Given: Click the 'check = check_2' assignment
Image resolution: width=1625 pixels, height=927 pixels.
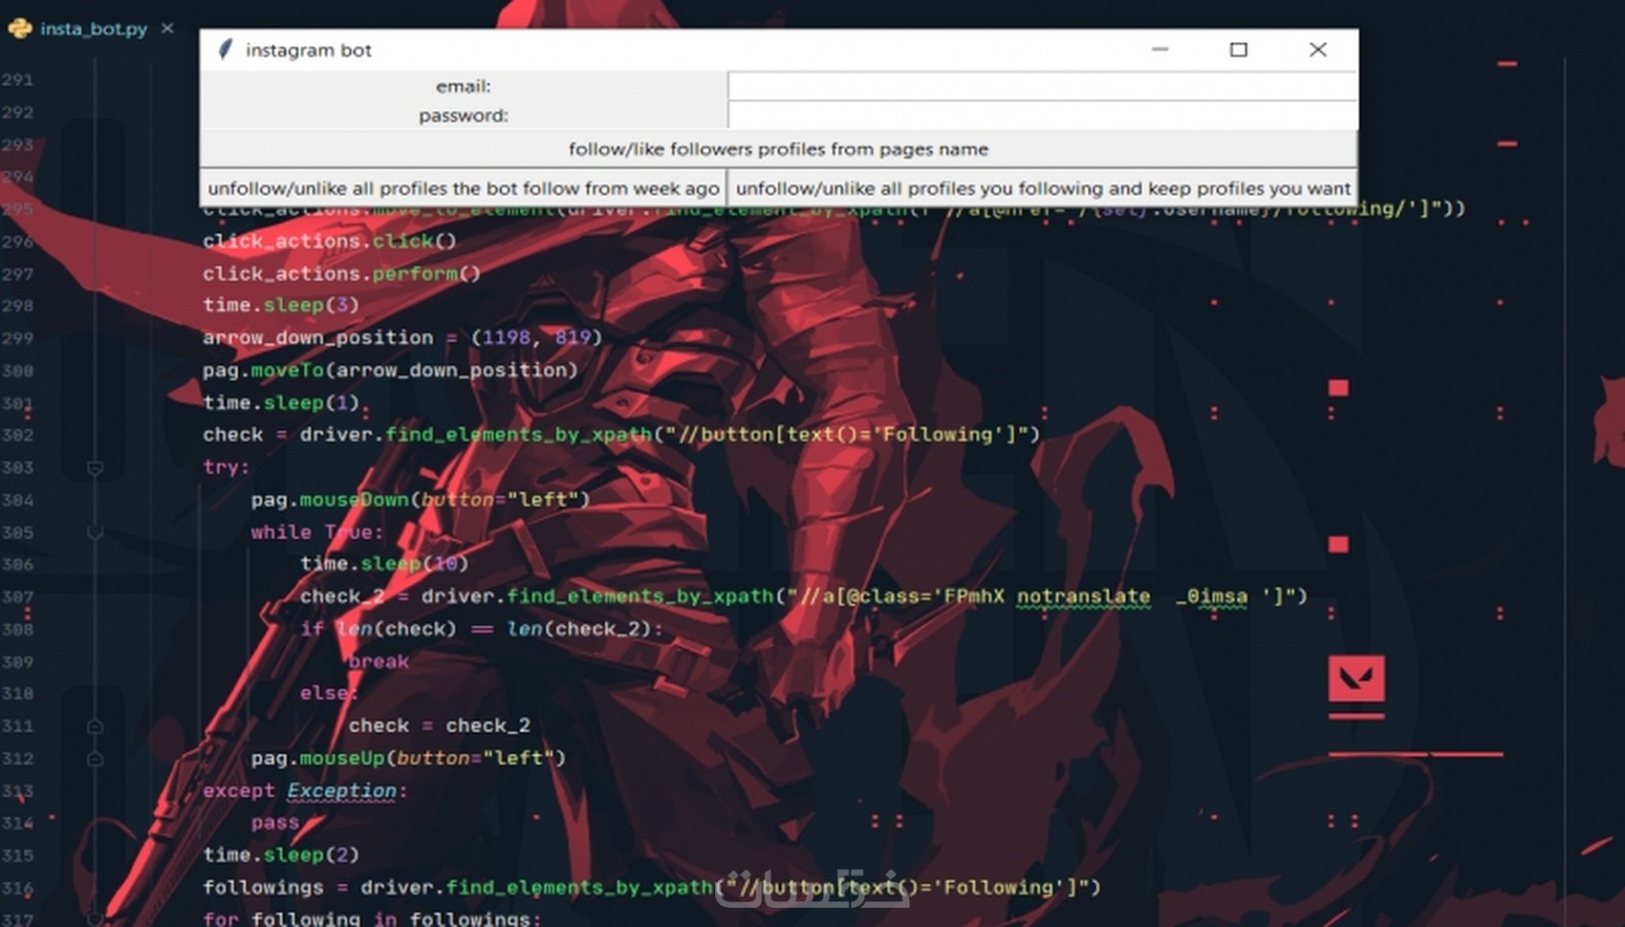Looking at the screenshot, I should [x=439, y=725].
